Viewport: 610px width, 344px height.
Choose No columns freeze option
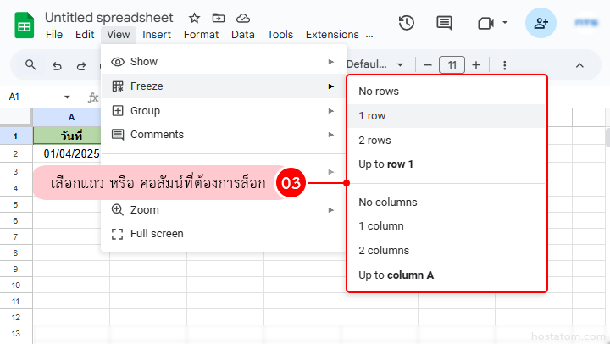446,202
